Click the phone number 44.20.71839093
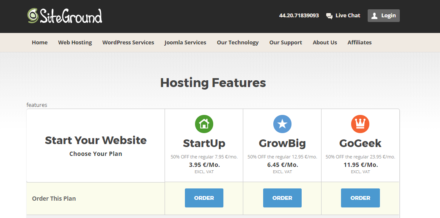Screen dimensions: 440x218 pos(299,16)
